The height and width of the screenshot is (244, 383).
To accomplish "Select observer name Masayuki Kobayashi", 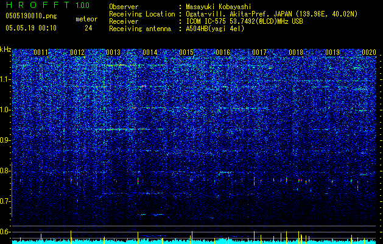I will (219, 7).
